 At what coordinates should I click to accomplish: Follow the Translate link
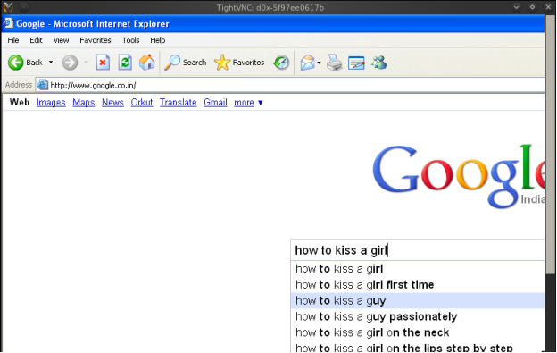click(178, 103)
